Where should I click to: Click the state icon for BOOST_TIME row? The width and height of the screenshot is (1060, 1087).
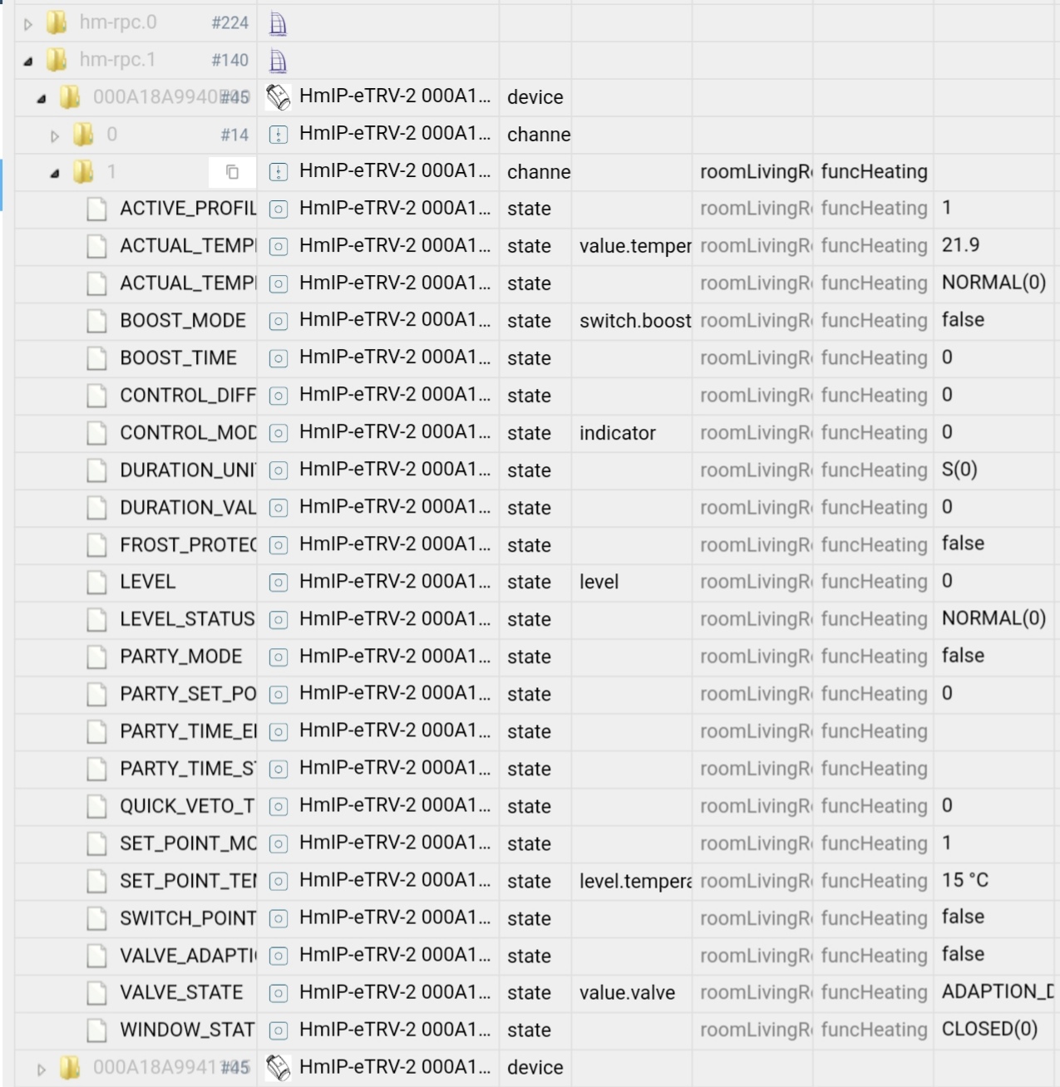[279, 358]
